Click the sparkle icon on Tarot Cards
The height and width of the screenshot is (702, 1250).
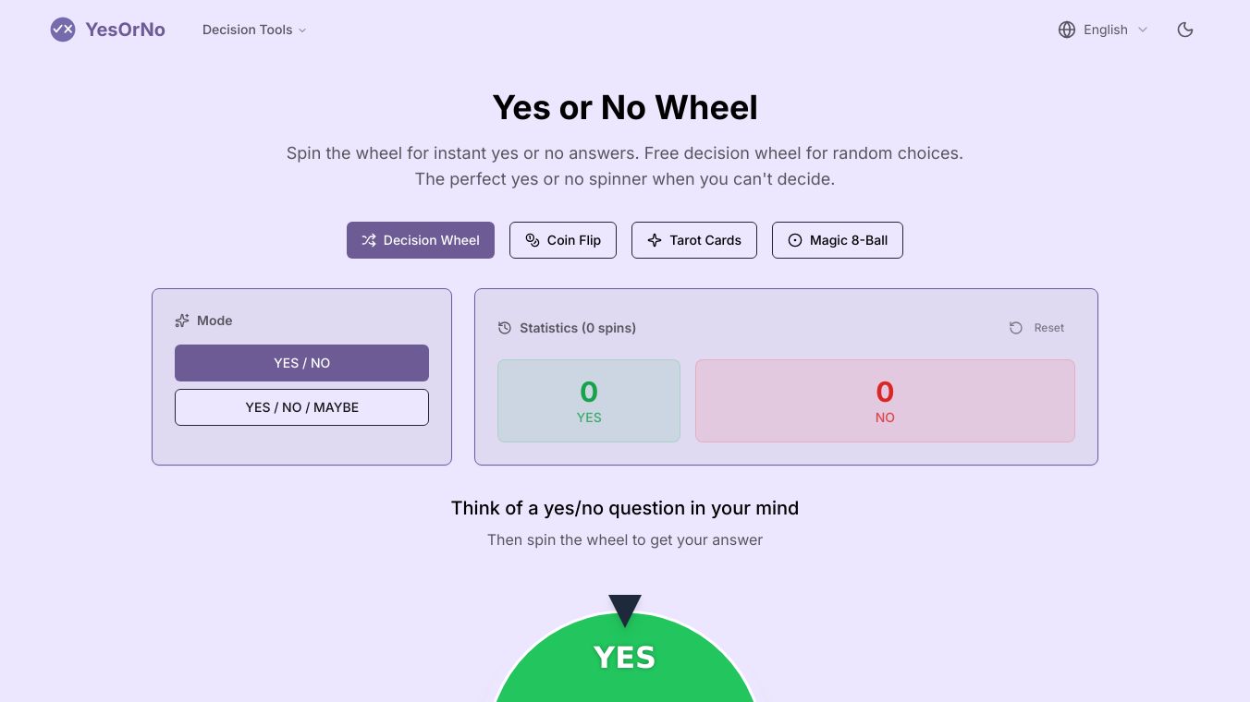(x=655, y=240)
